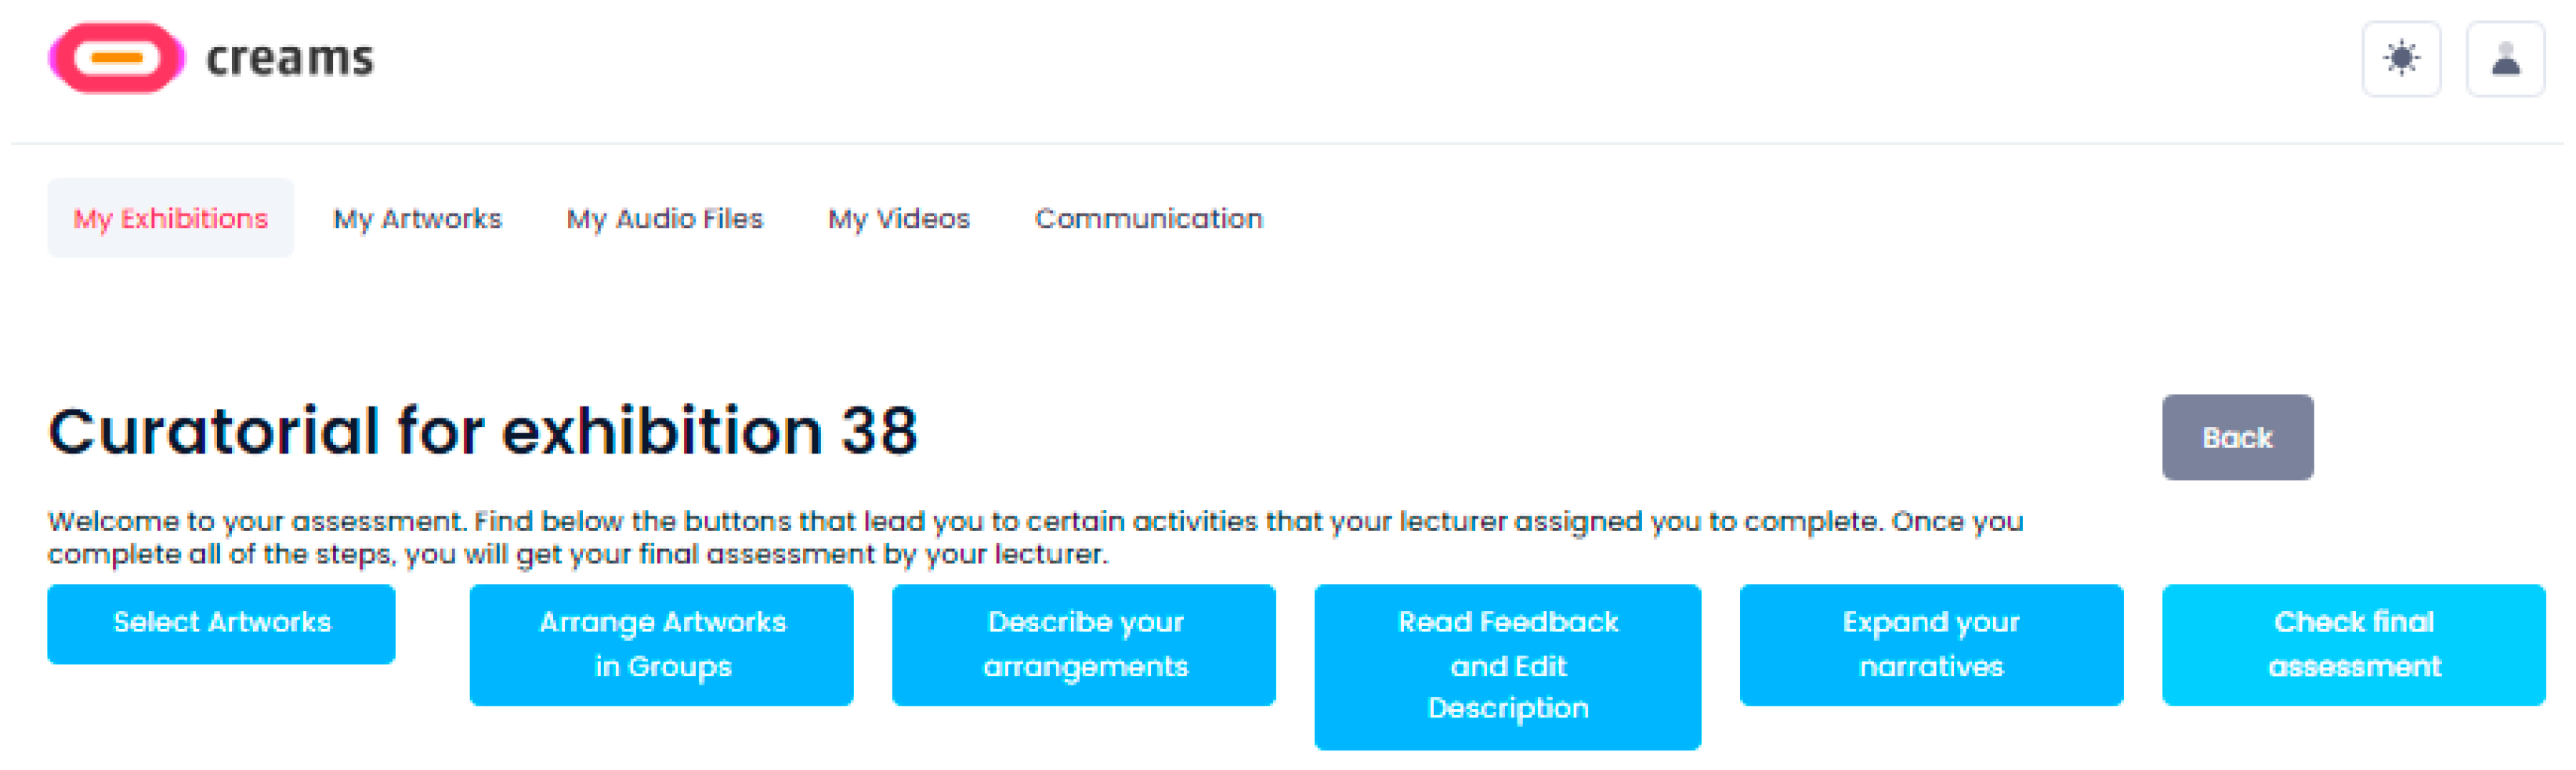Click the creams wordmark text
This screenshot has height=770, width=2576.
(289, 59)
